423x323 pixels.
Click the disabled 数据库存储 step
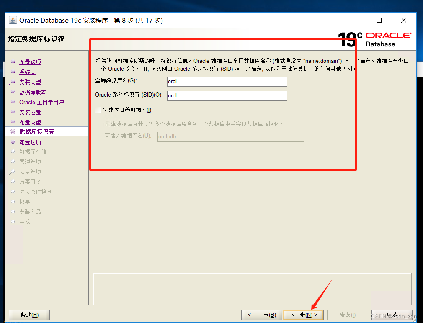pyautogui.click(x=33, y=151)
